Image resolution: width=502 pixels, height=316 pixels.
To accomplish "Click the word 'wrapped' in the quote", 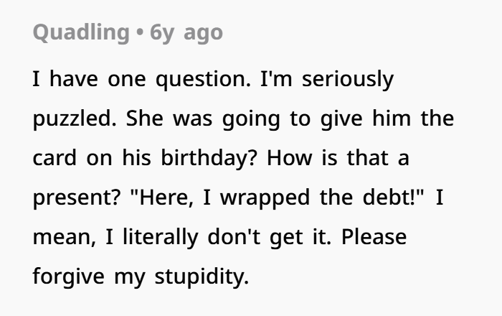I will click(x=265, y=197).
